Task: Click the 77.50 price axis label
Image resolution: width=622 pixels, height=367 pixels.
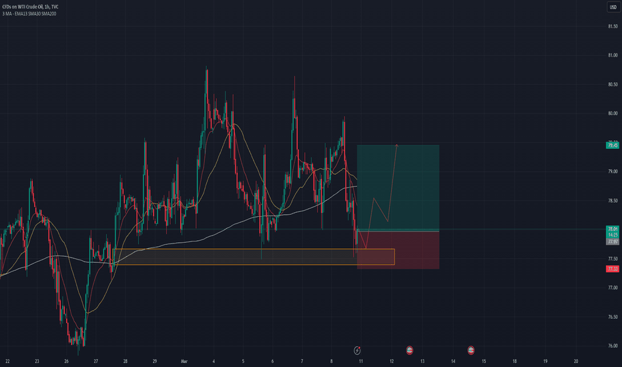Action: point(613,259)
